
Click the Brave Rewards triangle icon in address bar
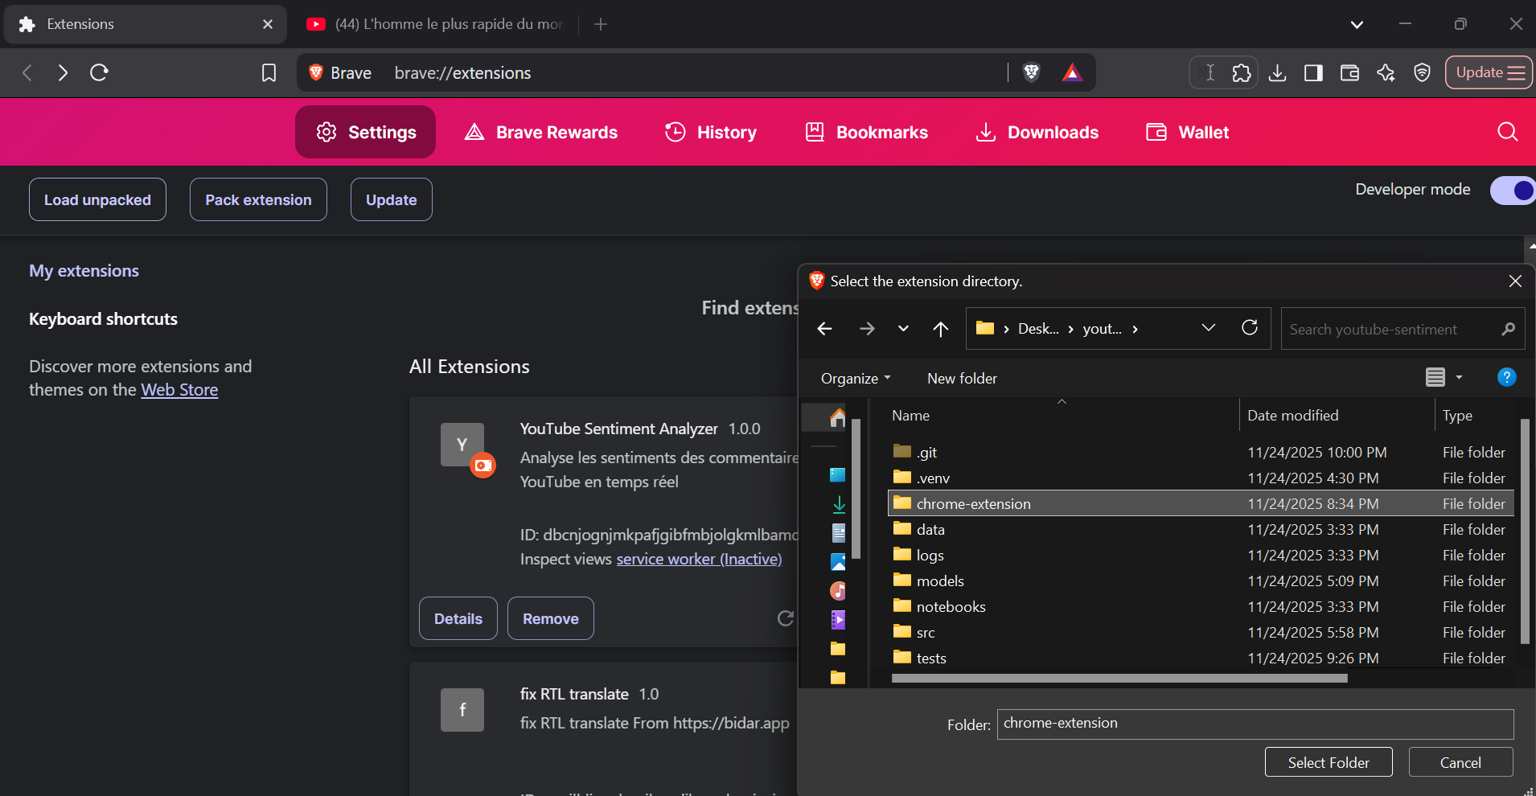(1072, 72)
